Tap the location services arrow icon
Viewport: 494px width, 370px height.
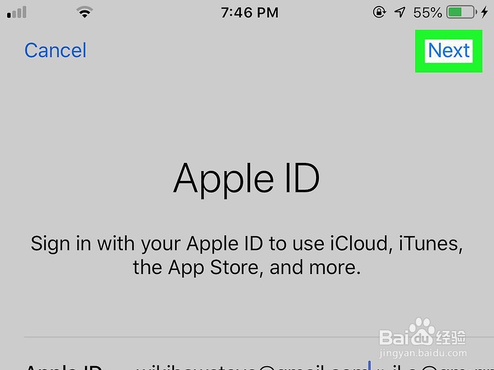point(400,12)
